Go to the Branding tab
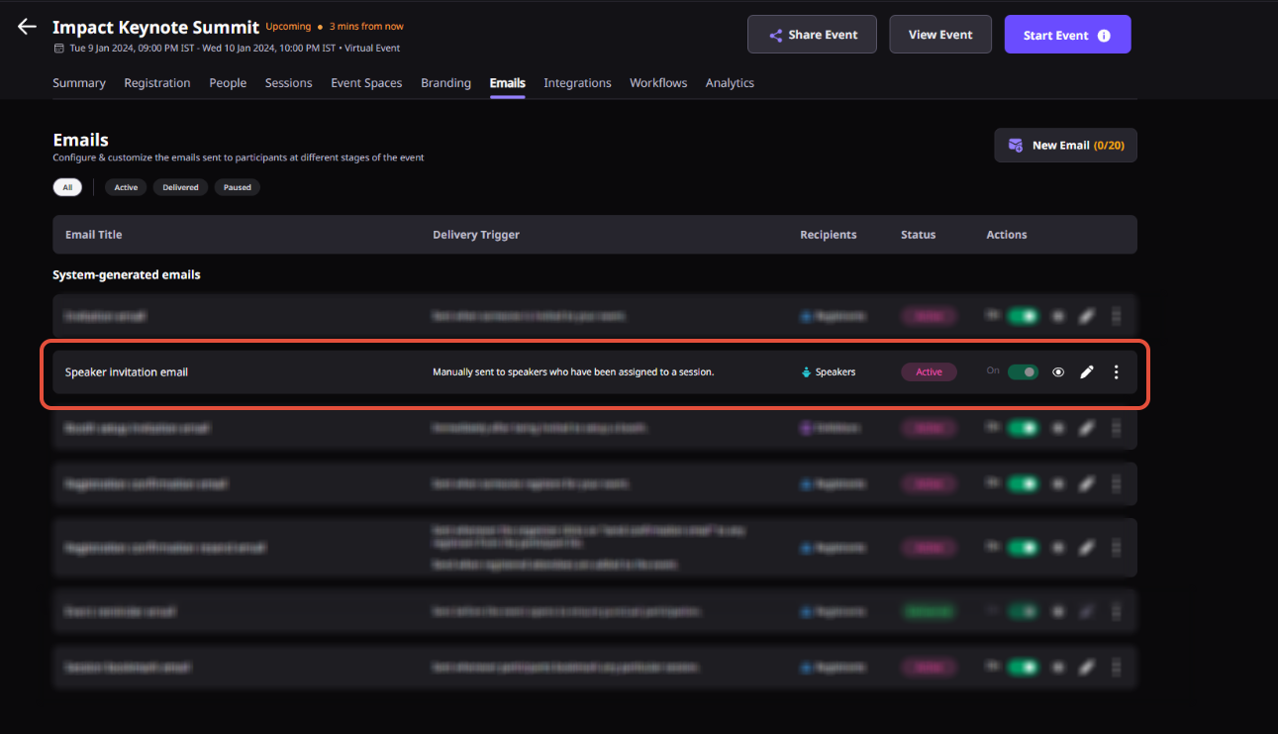Viewport: 1278px width, 734px height. point(445,83)
